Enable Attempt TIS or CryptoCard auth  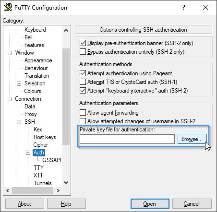click(83, 82)
